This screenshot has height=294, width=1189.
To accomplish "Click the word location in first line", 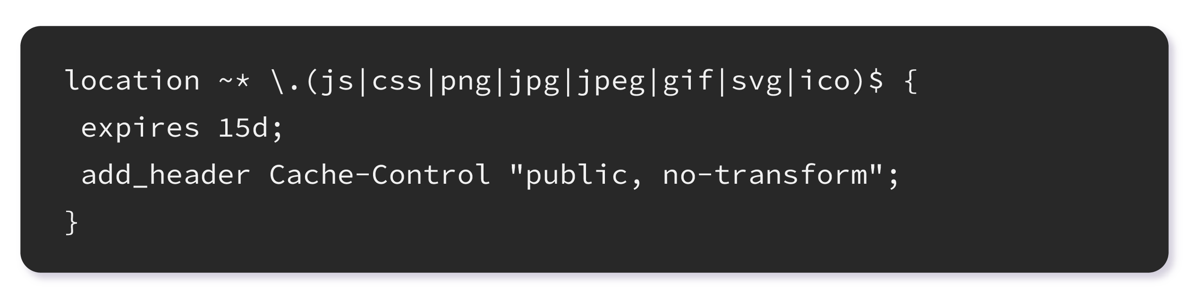I will click(x=132, y=80).
